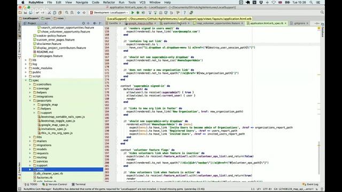Image resolution: width=342 pixels, height=192 pixels.
Task: Switch to google_map.js.coffee tab
Action: point(140,23)
